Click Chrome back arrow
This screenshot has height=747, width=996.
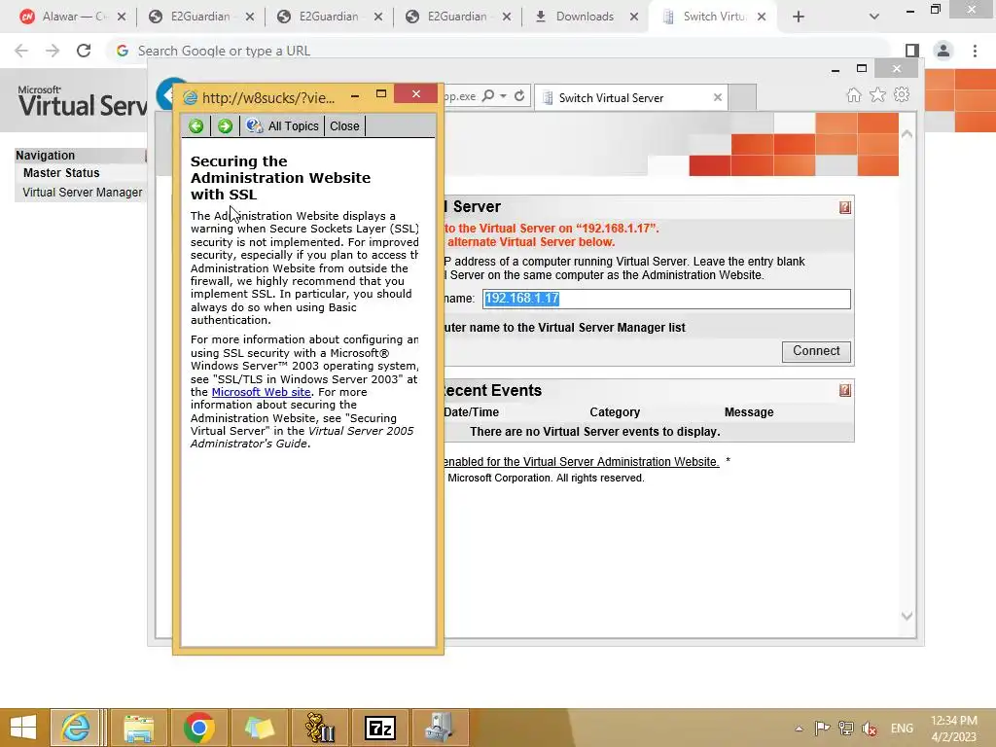(x=21, y=51)
